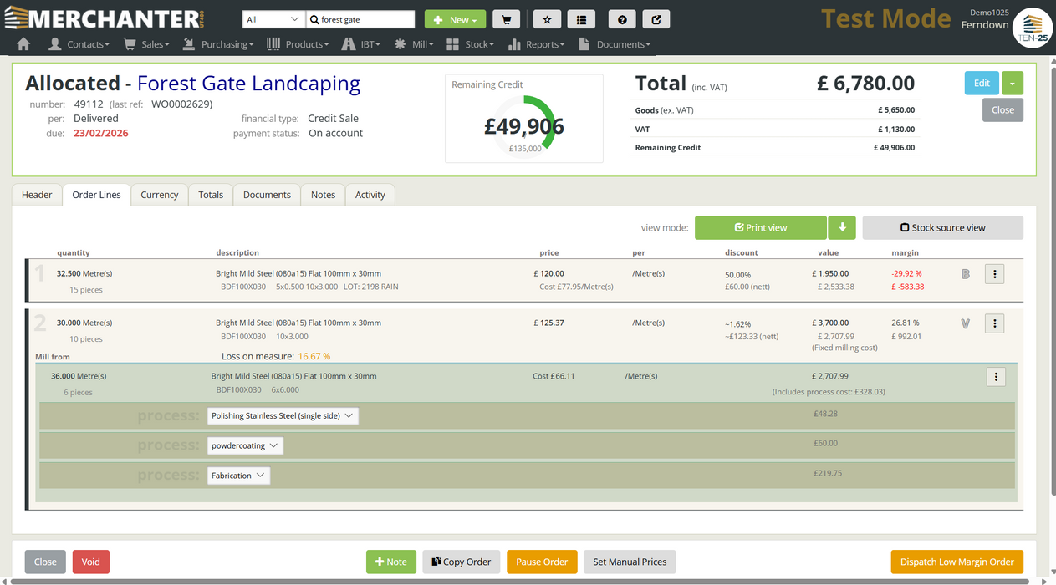1056x585 pixels.
Task: Open three-dot menu for mill-from line
Action: click(x=995, y=377)
